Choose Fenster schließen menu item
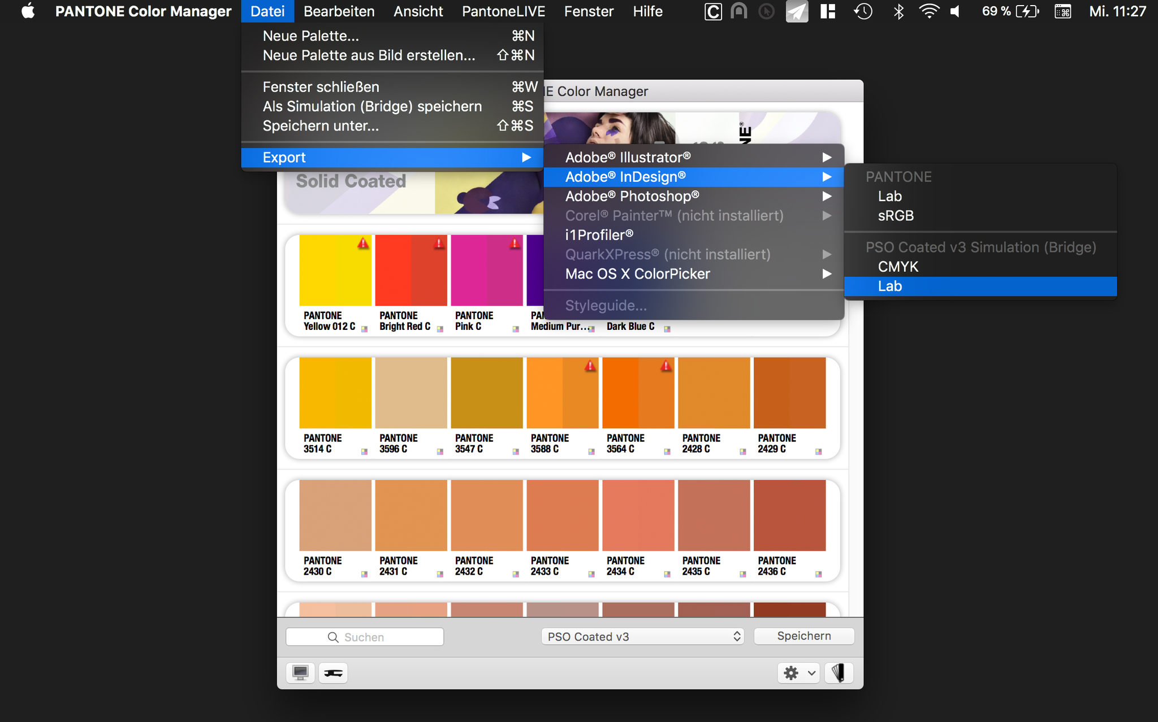The width and height of the screenshot is (1158, 722). (392, 87)
